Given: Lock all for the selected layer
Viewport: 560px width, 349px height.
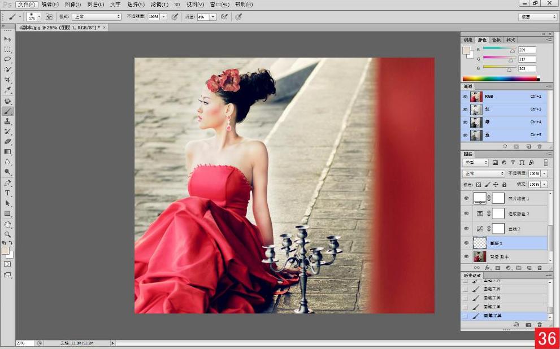Looking at the screenshot, I should point(504,185).
